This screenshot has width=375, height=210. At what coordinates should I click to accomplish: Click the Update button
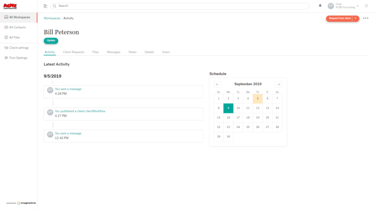51,40
